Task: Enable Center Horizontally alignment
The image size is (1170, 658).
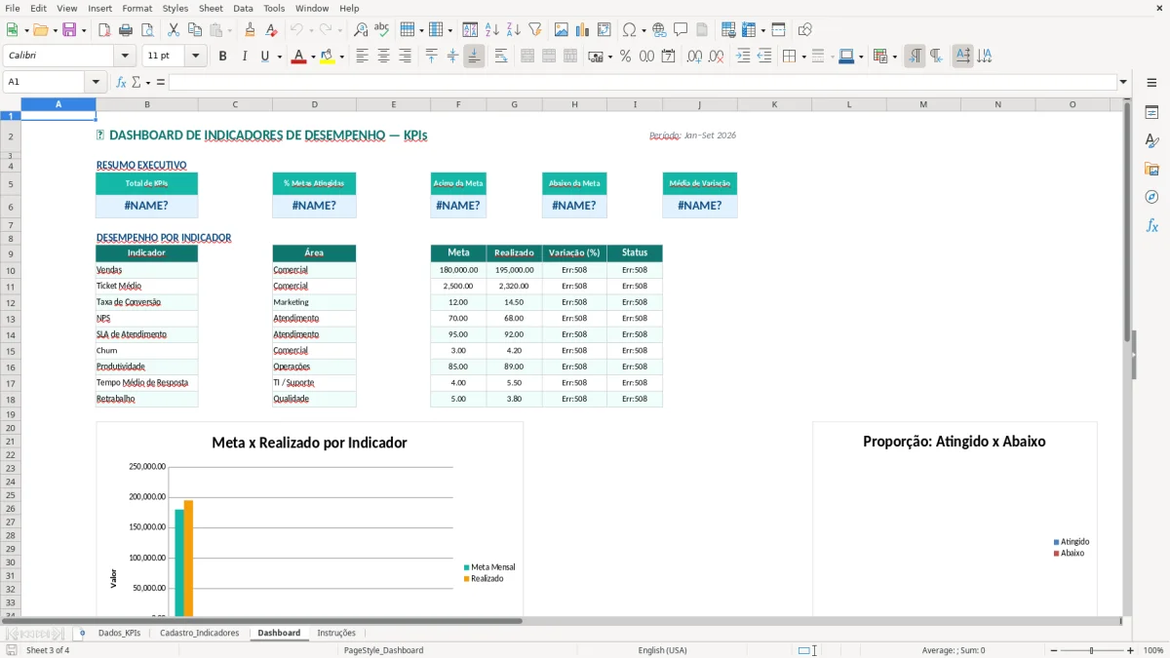Action: pyautogui.click(x=383, y=57)
